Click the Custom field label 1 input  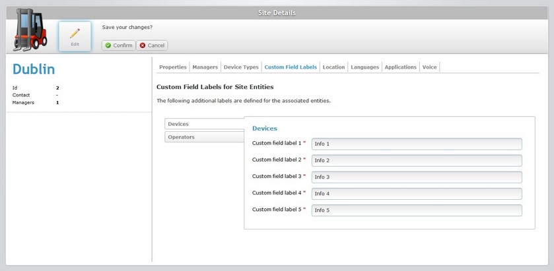click(417, 144)
